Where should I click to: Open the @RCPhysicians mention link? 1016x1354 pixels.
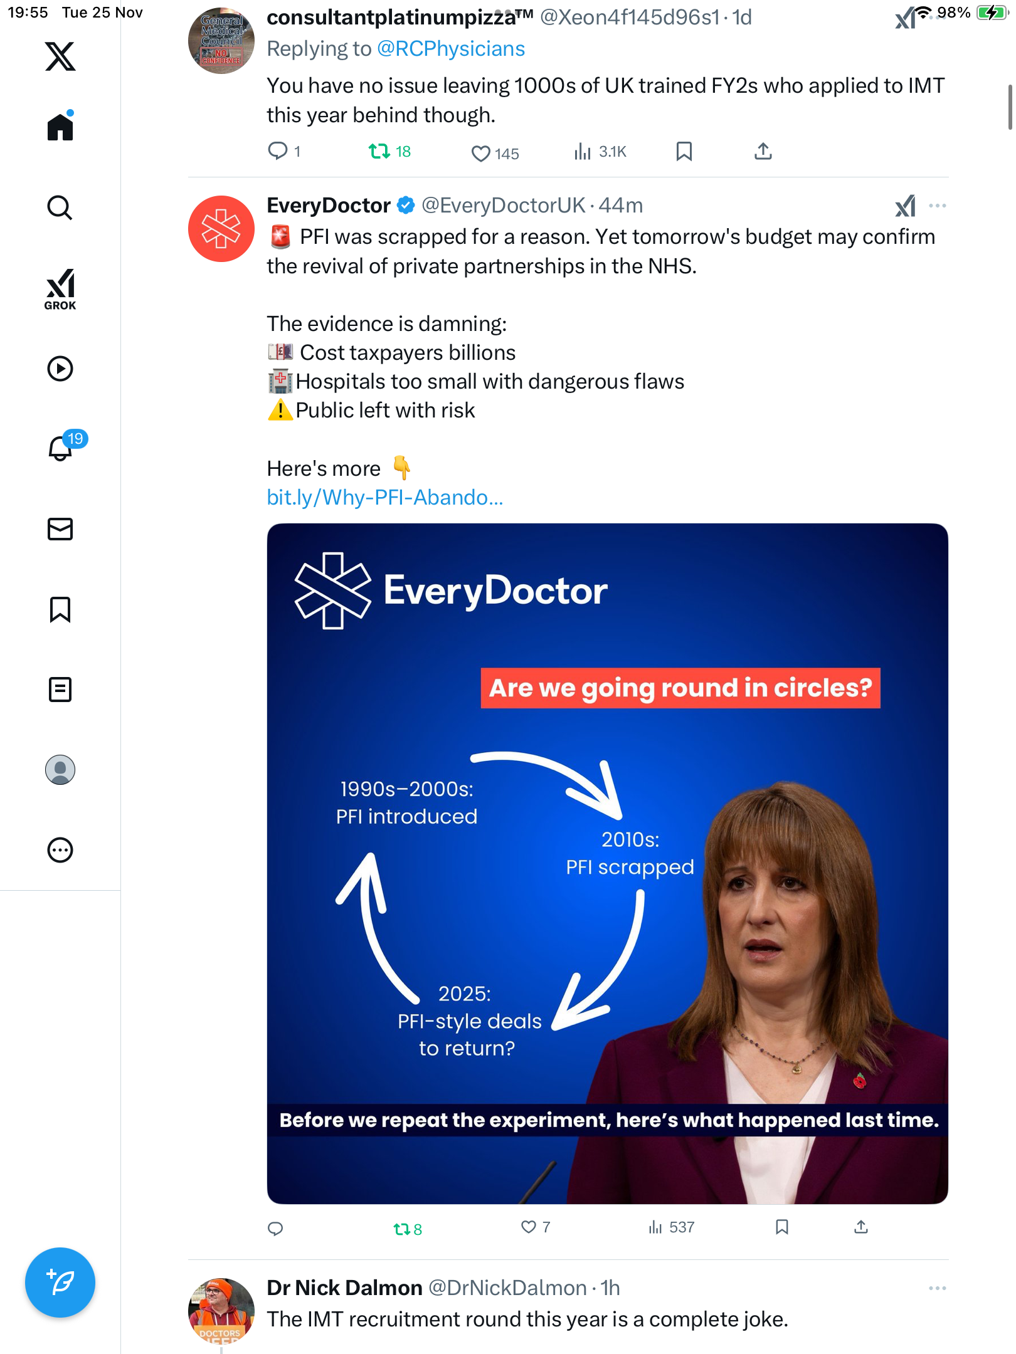(451, 49)
